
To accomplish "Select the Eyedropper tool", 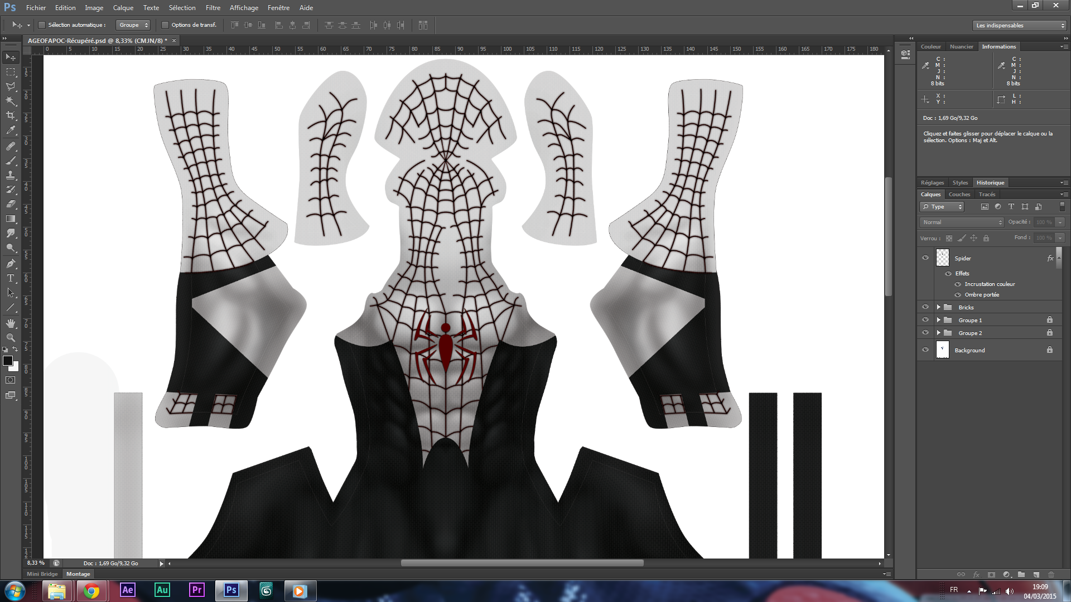I will (x=11, y=130).
